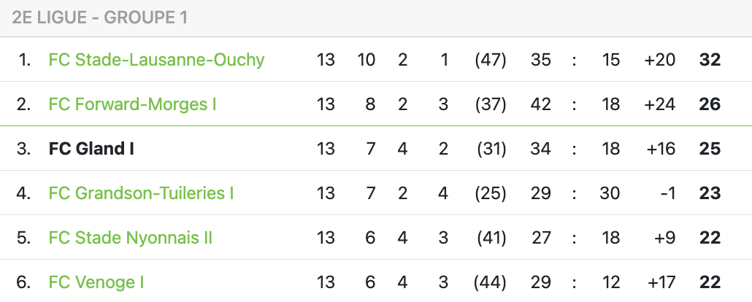Click the (44) value in FC Venoge row
Viewport: 752px width, 302px height.
pyautogui.click(x=490, y=282)
